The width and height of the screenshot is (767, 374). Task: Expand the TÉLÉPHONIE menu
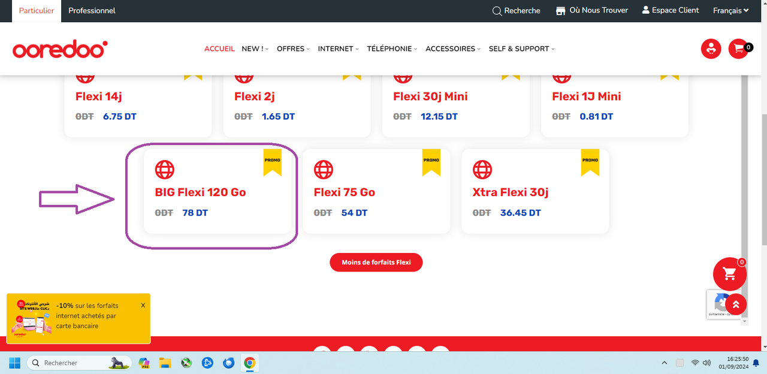[392, 49]
